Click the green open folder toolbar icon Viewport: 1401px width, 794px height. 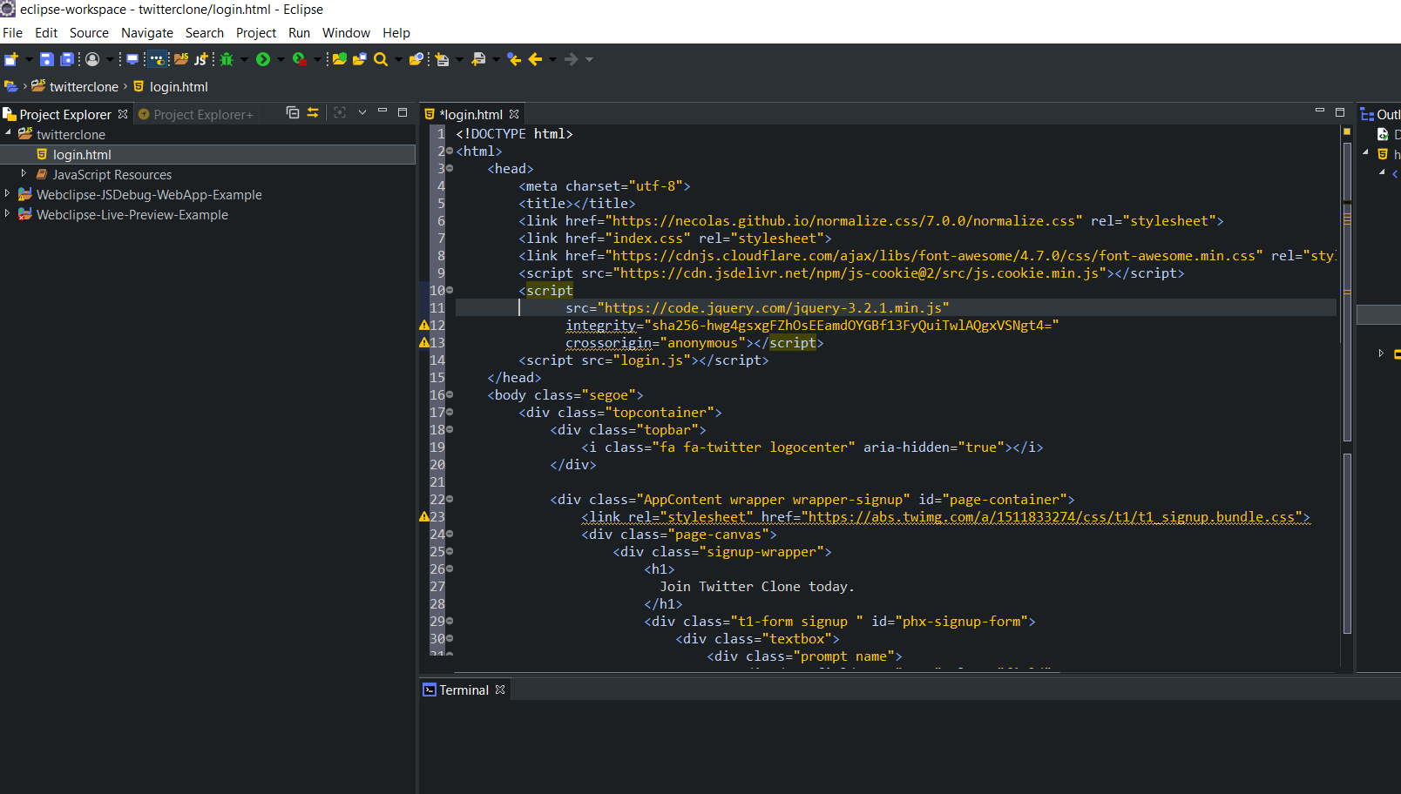click(339, 59)
